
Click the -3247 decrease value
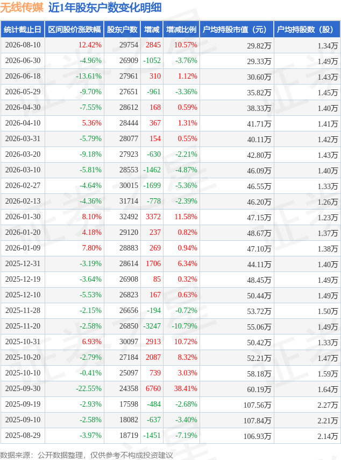[152, 326]
